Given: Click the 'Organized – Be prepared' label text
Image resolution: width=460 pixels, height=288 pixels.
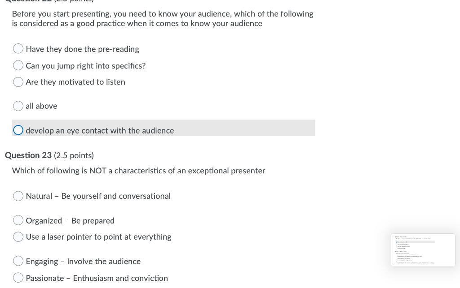Looking at the screenshot, I should pos(70,220).
